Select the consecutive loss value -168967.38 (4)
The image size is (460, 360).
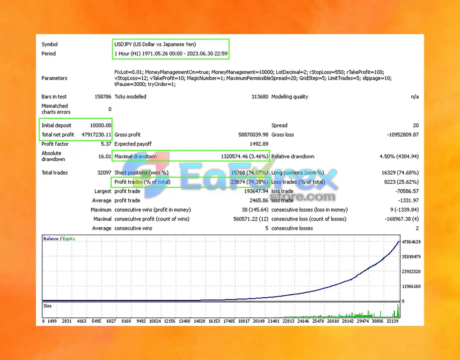coord(402,219)
